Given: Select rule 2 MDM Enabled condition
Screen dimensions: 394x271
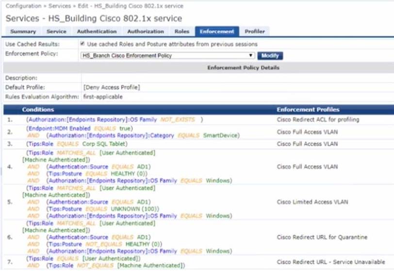Looking at the screenshot, I should [80, 128].
